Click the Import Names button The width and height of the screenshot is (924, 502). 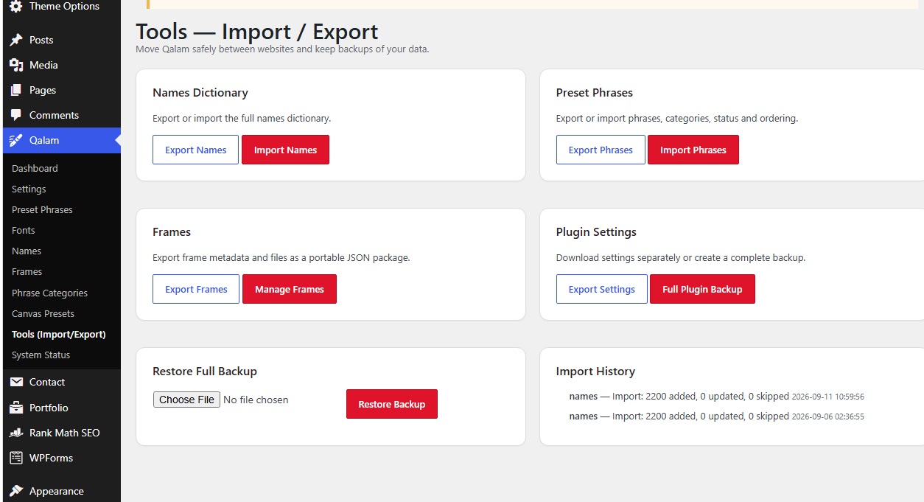pos(285,150)
